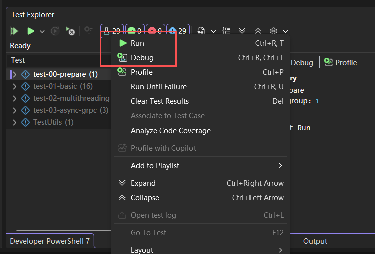Click the playlist file icon in toolbar
Screen dimensions: 375x254
click(201, 31)
